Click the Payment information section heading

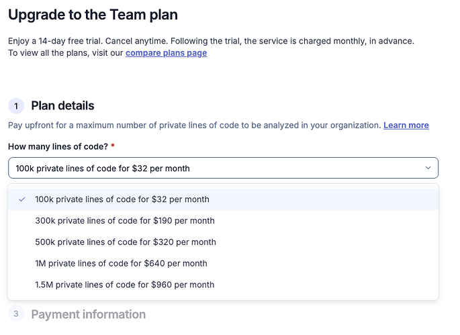click(x=88, y=314)
